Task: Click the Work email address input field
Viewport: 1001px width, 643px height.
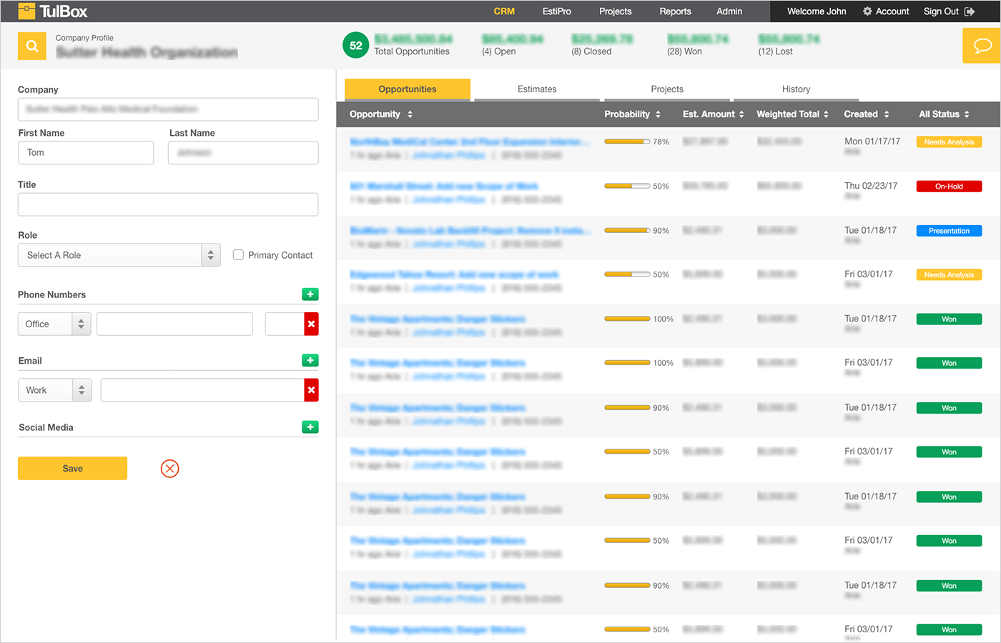Action: tap(202, 390)
